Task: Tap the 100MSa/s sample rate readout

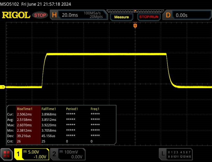Action: [92, 13]
